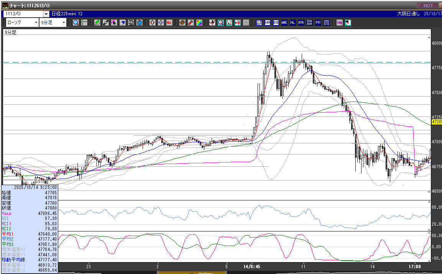Open the wrench settings icon

tap(191, 23)
